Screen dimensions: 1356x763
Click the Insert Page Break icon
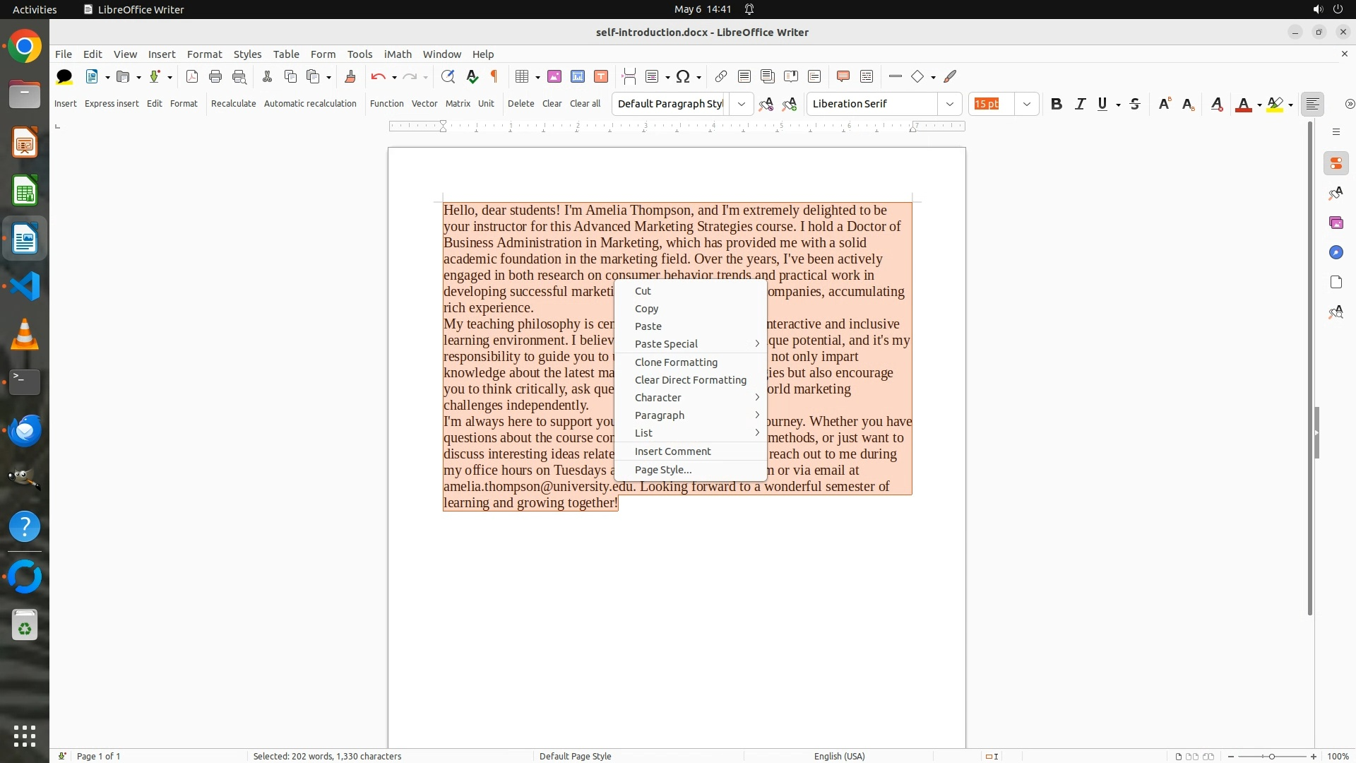tap(629, 76)
